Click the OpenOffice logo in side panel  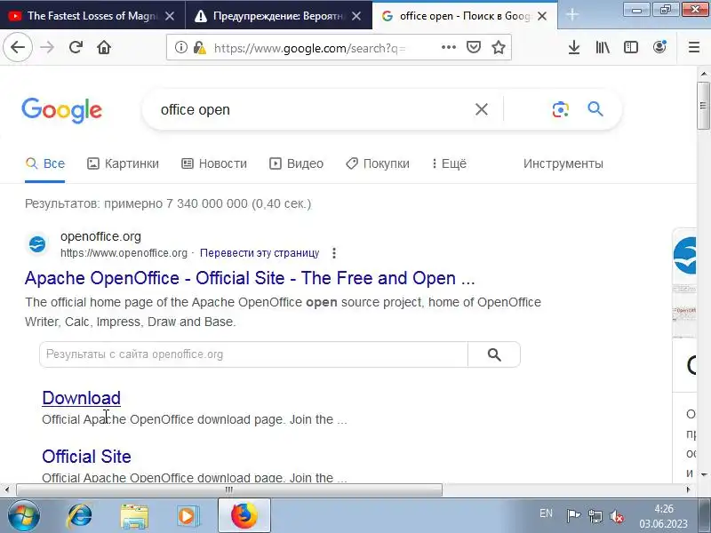click(x=684, y=255)
